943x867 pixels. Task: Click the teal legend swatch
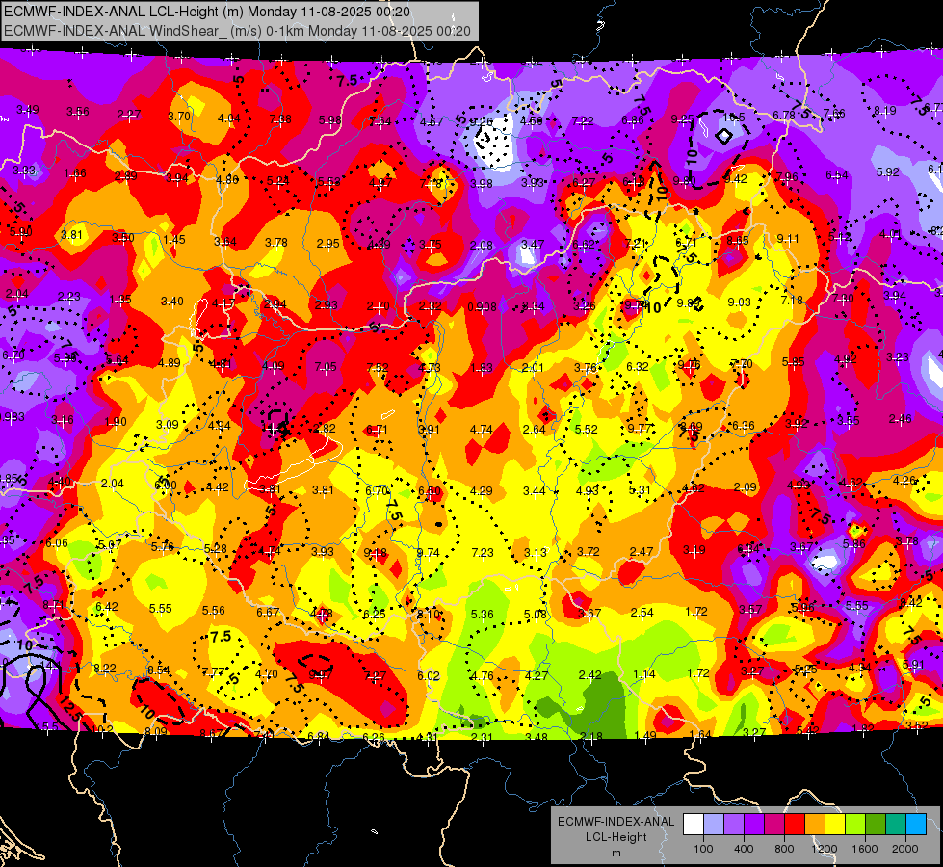896,825
